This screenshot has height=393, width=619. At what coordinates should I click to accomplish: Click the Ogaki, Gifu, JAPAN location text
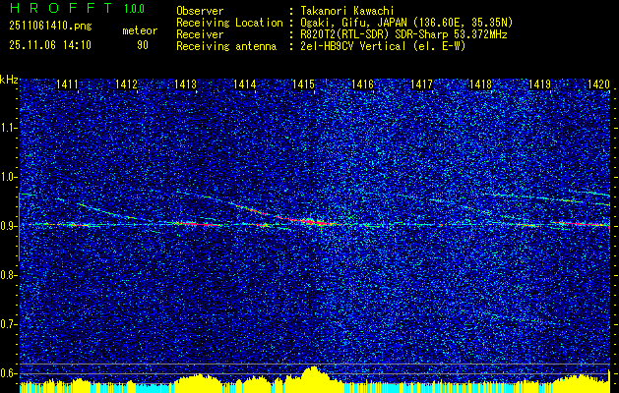[406, 23]
